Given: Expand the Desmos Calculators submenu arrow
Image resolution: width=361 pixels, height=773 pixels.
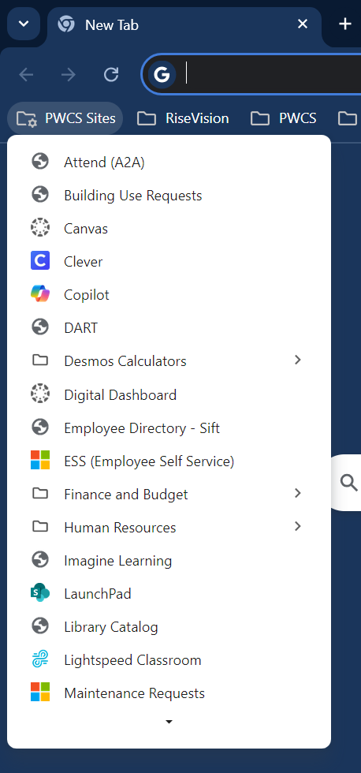Looking at the screenshot, I should pos(297,360).
